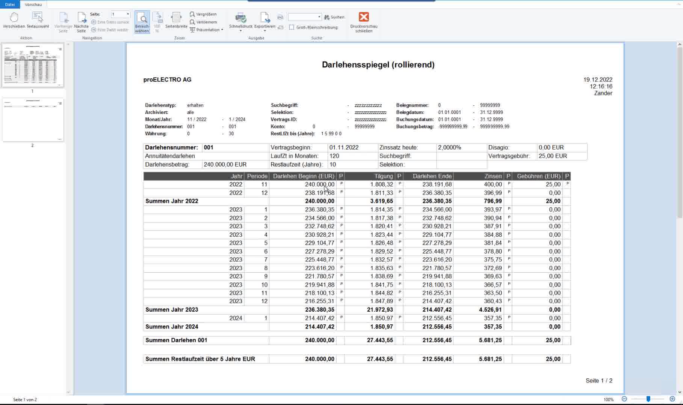Open the Datei menu tab

coord(10,4)
